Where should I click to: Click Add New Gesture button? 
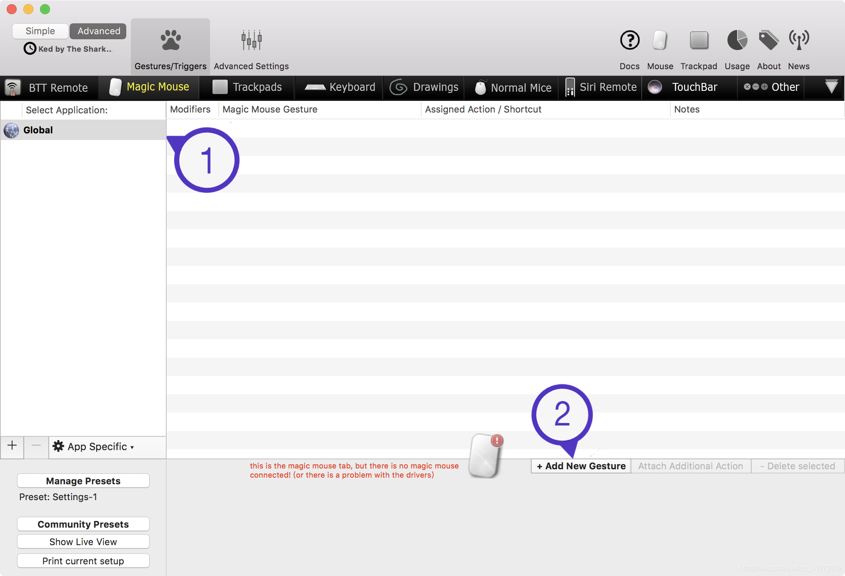tap(581, 466)
